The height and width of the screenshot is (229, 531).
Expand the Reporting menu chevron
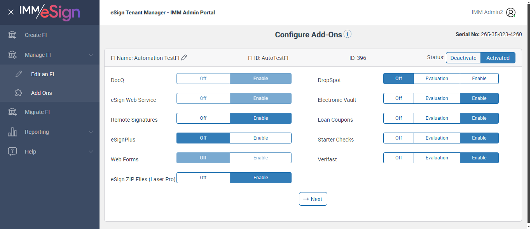(91, 132)
